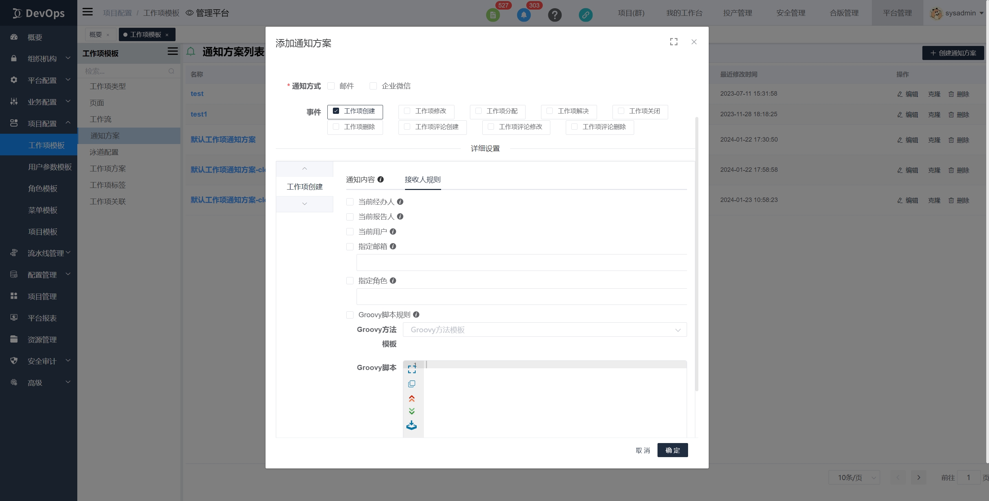The width and height of the screenshot is (989, 501).
Task: Open the question mark help icon
Action: click(x=554, y=15)
